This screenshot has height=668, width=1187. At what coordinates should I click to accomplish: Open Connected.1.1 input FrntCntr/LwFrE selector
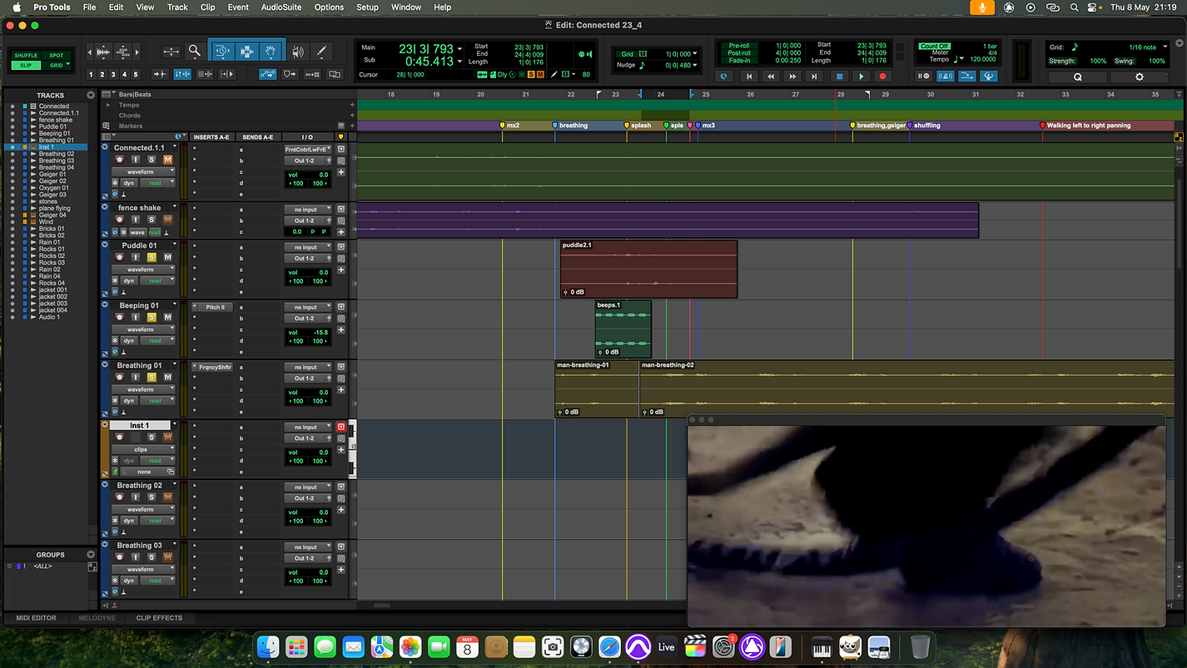point(307,150)
